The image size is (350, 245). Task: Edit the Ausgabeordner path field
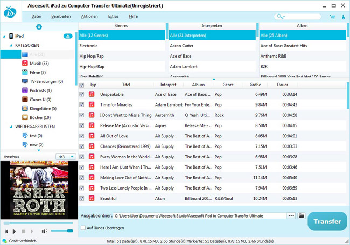(x=200, y=216)
